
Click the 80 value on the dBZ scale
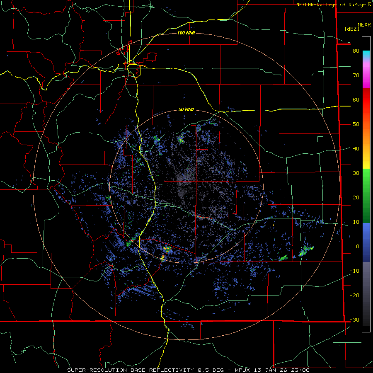point(356,51)
